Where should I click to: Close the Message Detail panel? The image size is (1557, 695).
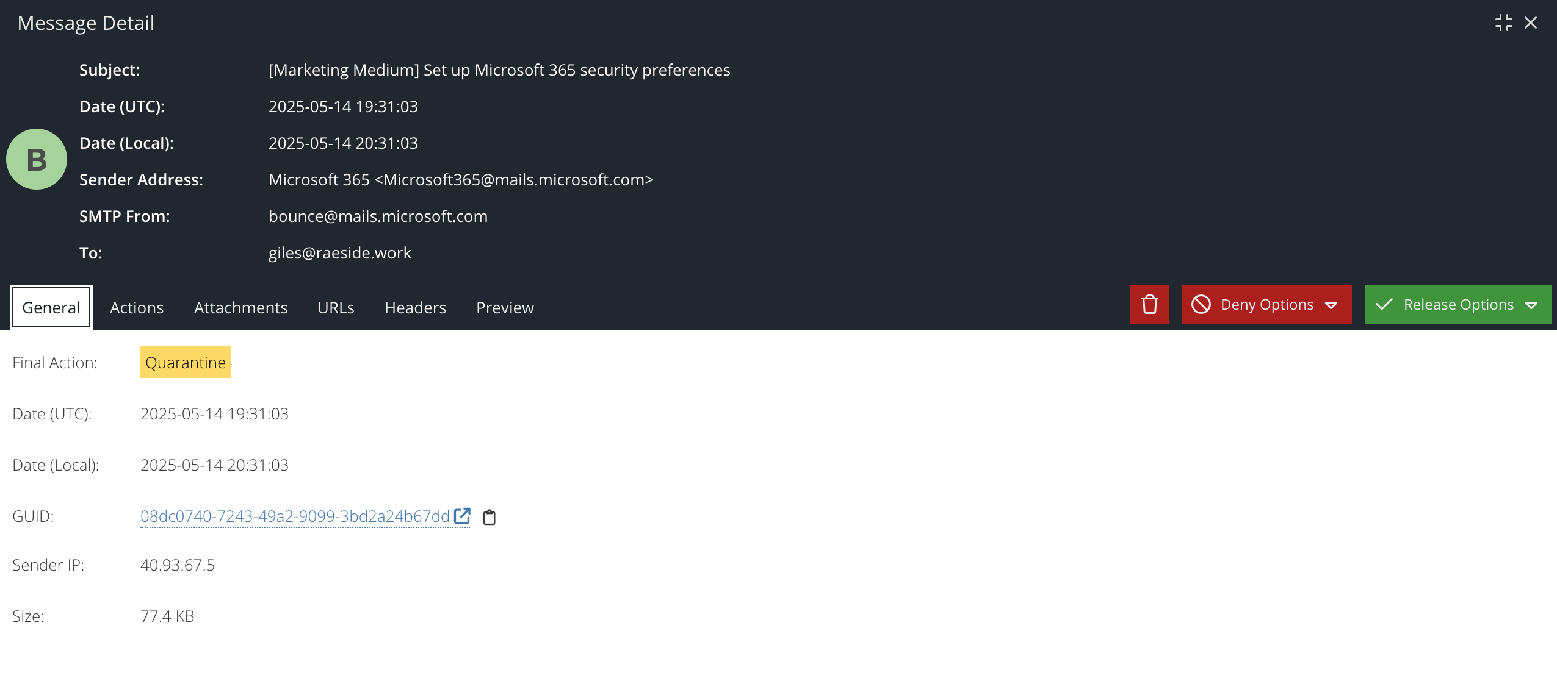[1531, 23]
